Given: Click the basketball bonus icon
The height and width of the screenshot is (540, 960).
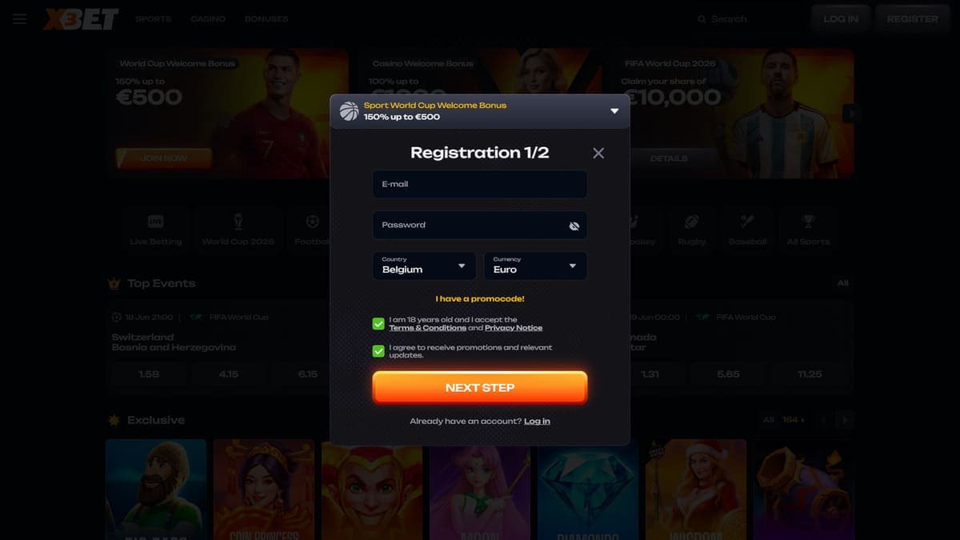Looking at the screenshot, I should tap(349, 111).
